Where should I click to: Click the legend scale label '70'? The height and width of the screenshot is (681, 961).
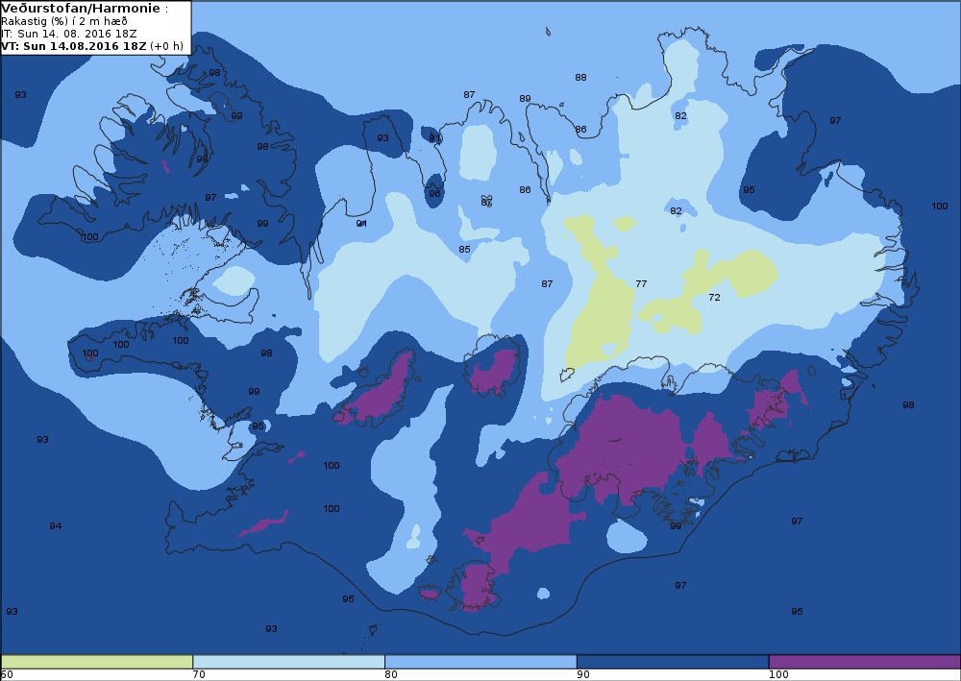[199, 674]
